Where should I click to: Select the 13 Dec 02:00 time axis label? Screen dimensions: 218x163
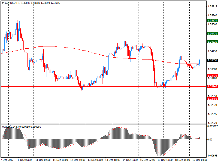click(95, 160)
